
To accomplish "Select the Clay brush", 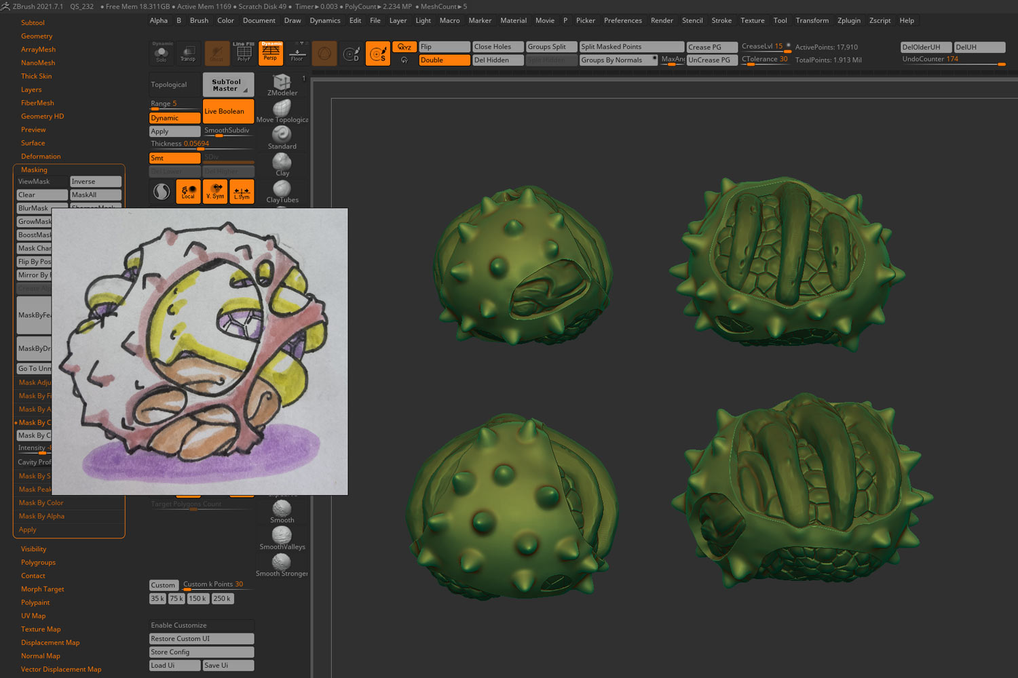I will coord(282,165).
